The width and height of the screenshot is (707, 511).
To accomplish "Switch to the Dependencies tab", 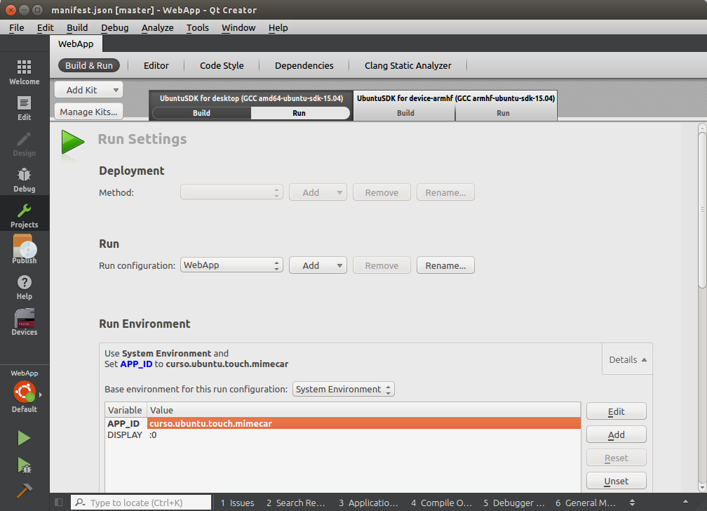I will pos(304,65).
